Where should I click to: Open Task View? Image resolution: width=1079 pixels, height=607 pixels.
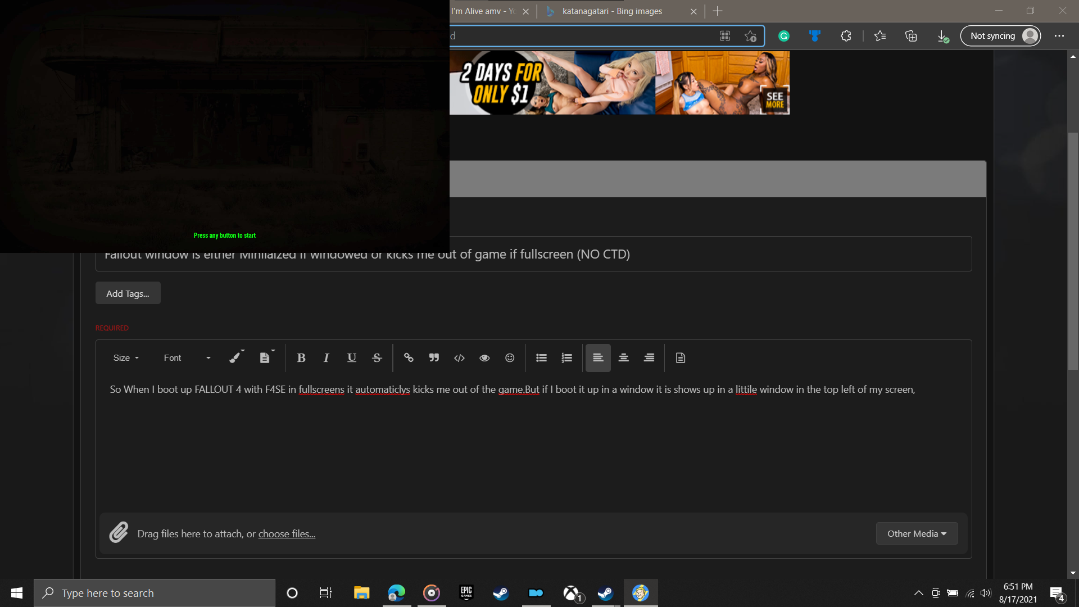[x=326, y=593]
